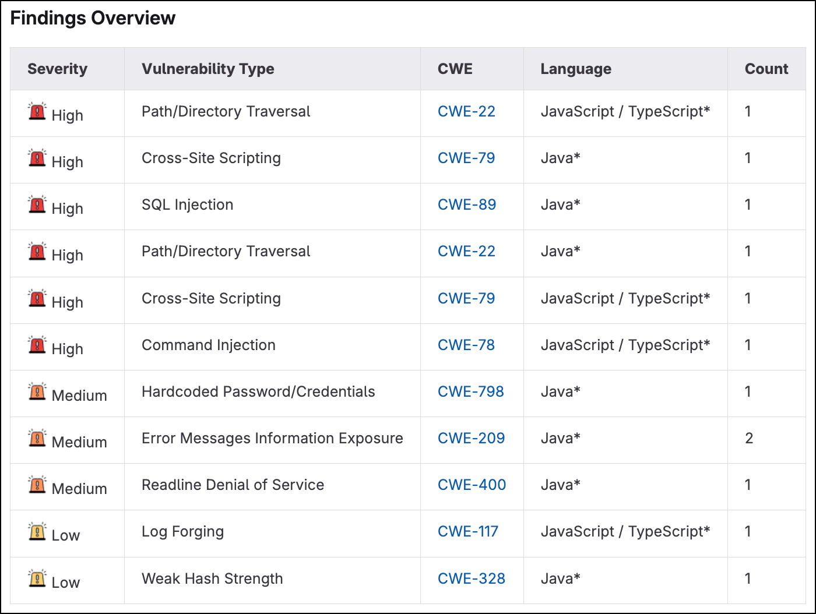This screenshot has height=614, width=816.
Task: Click the High icon in the first Path/Directory Traversal row
Action: (37, 111)
